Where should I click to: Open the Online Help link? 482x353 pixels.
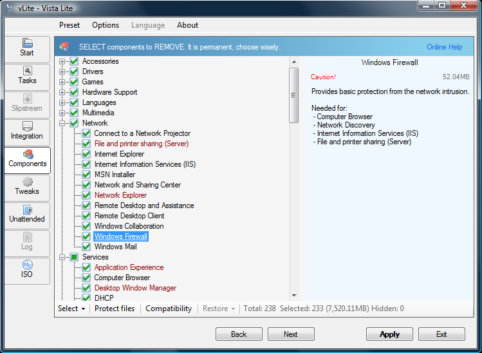coord(444,47)
